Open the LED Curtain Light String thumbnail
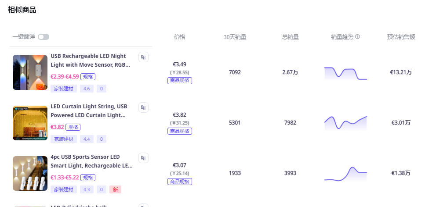 (30, 123)
